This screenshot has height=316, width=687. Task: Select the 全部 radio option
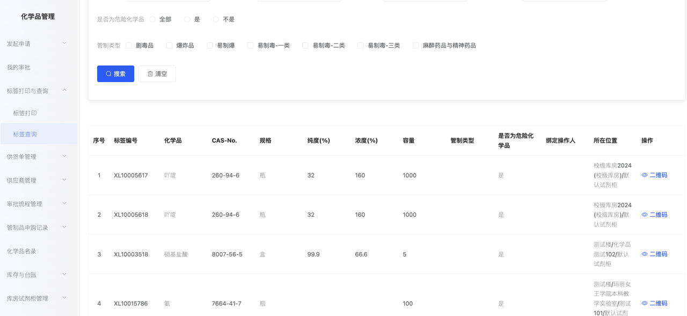(152, 19)
